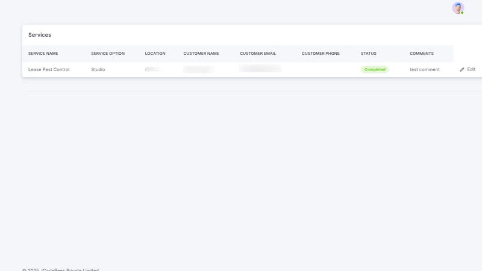482x271 pixels.
Task: Select the 'test comment' cell
Action: (425, 69)
